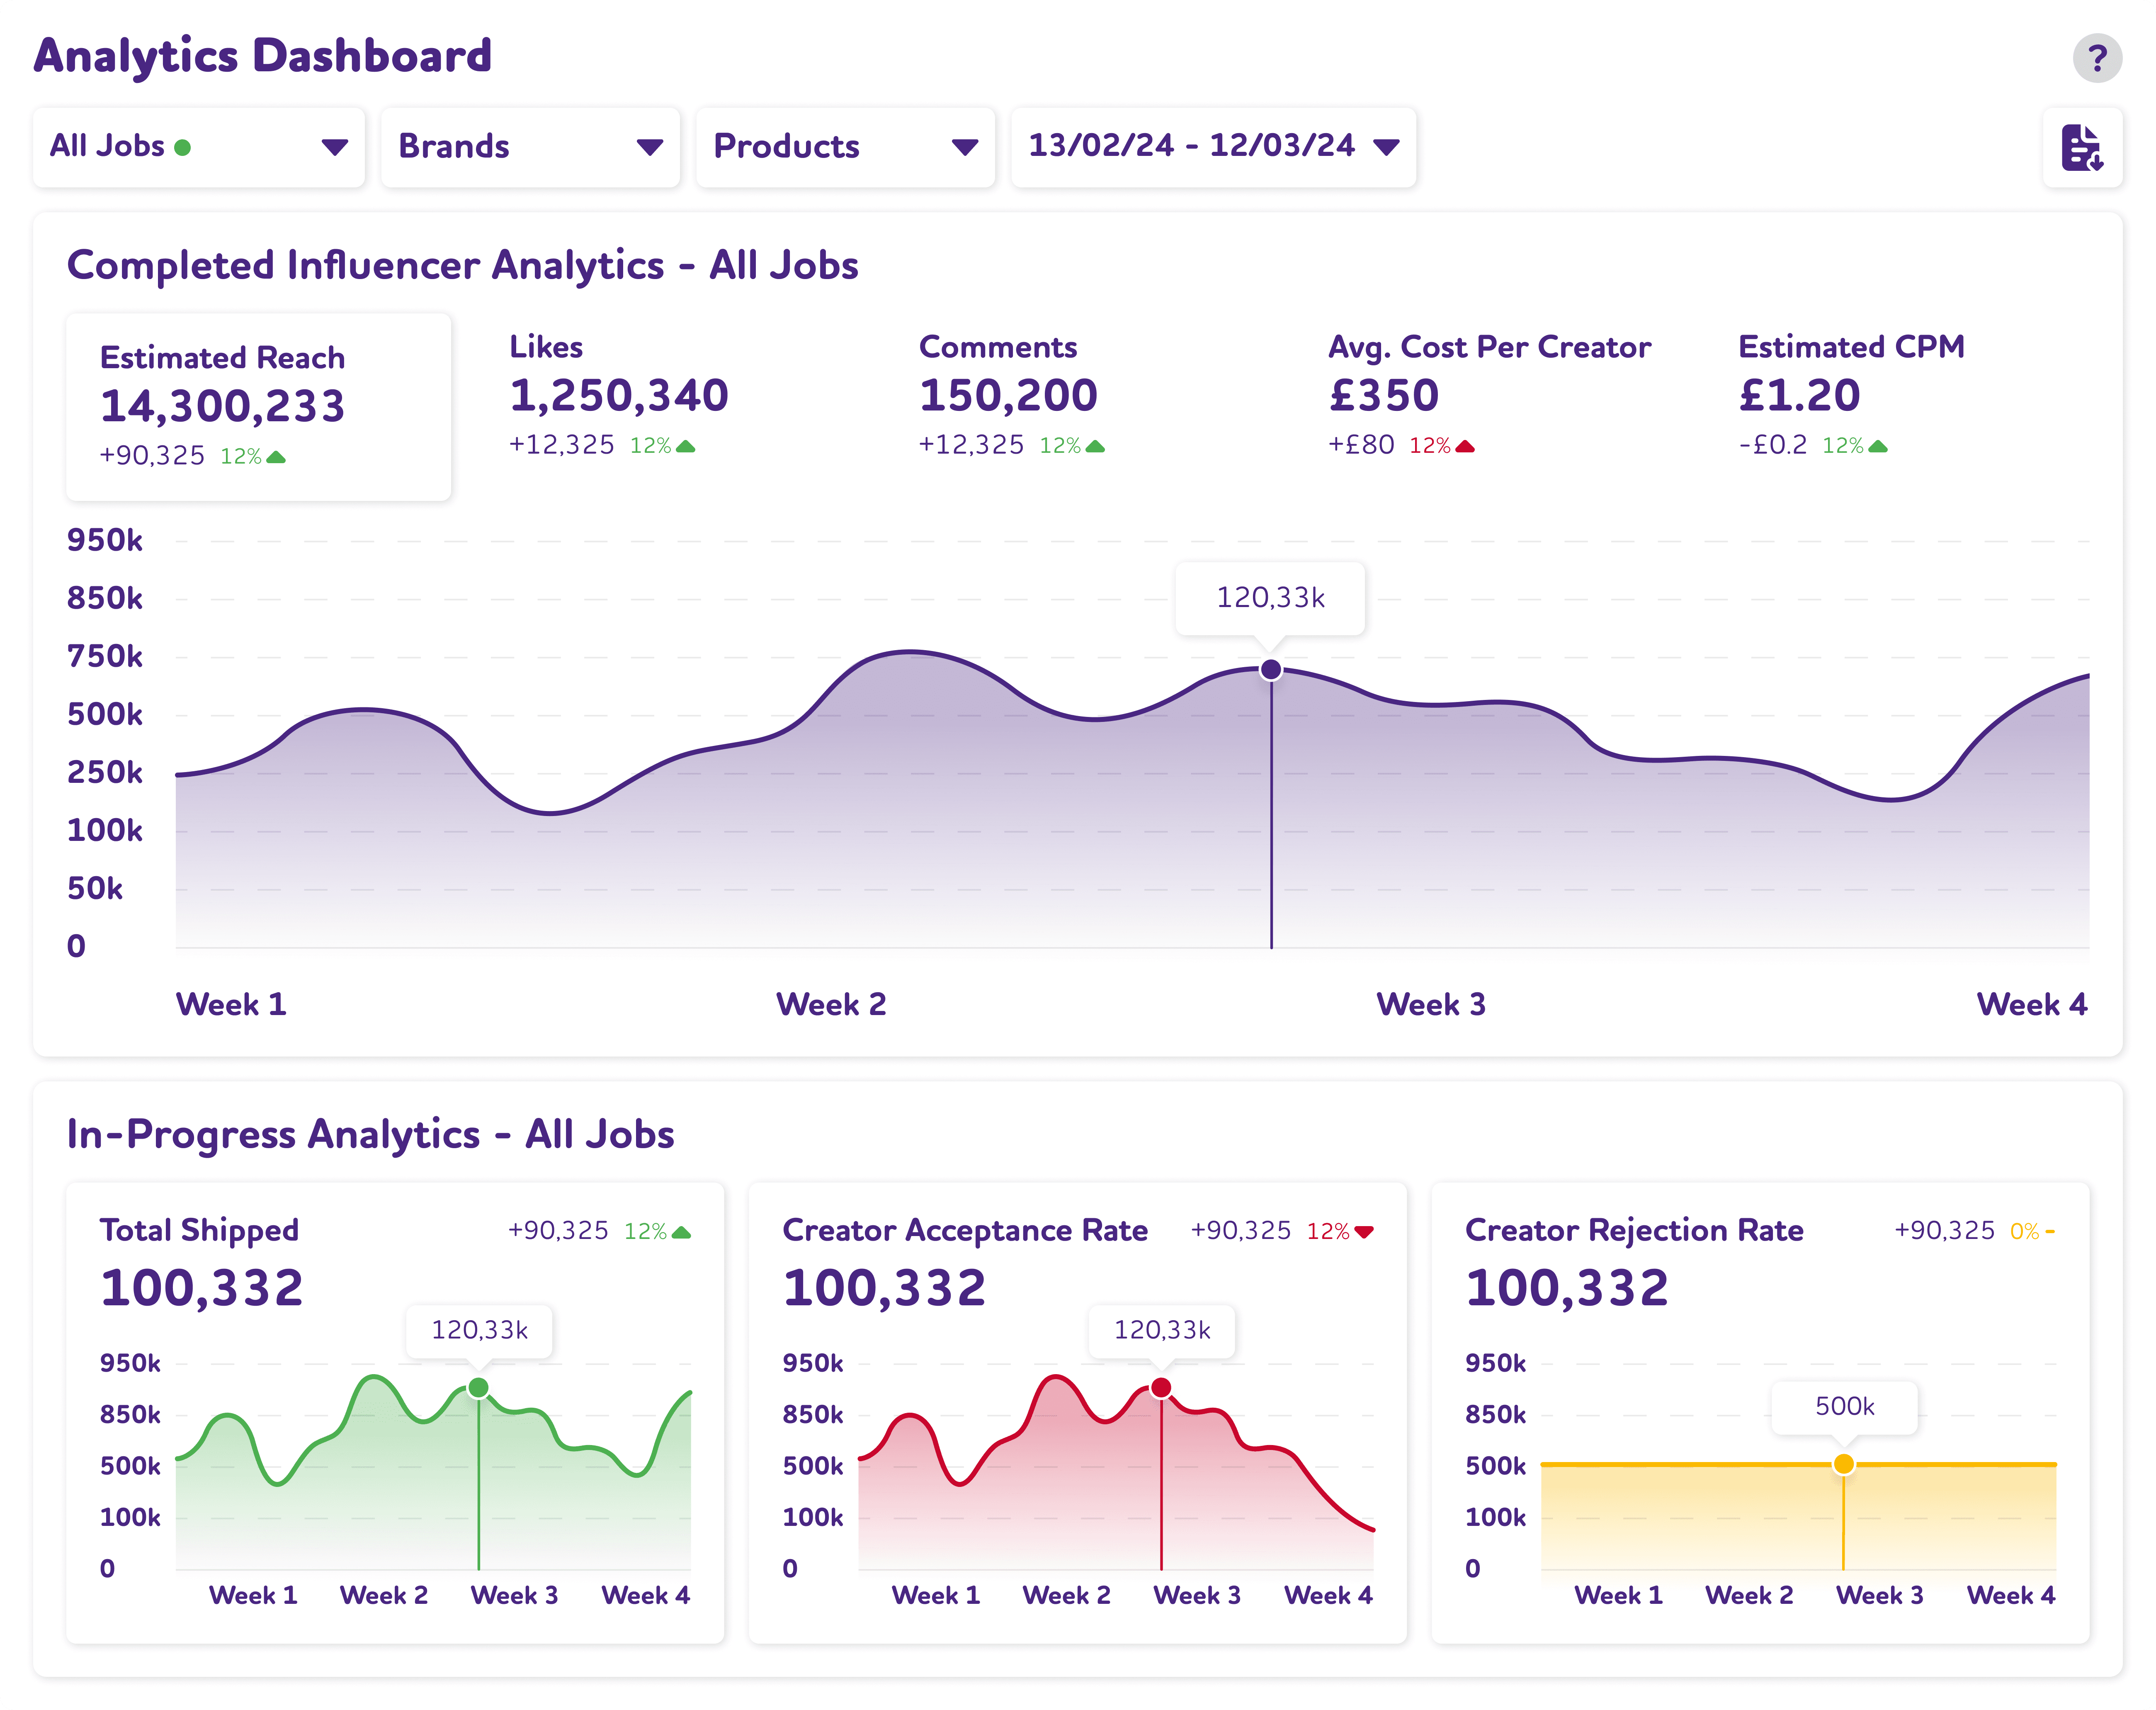Click green status dot beside All Jobs
2156x1710 pixels.
pyautogui.click(x=182, y=148)
